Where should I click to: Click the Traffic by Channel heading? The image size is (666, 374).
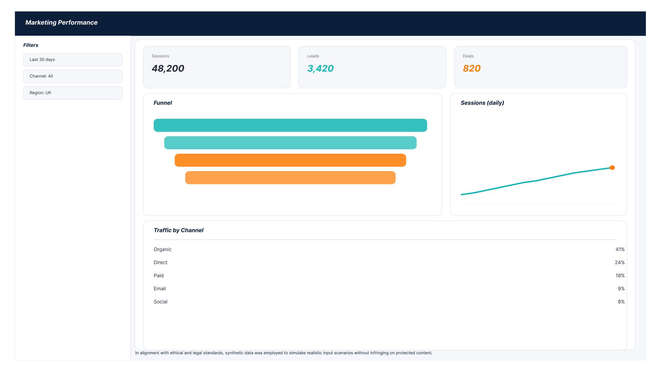[x=178, y=230]
